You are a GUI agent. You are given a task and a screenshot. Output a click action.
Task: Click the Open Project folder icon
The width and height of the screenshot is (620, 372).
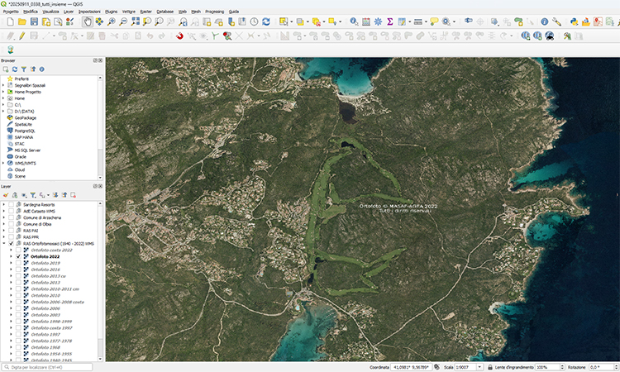click(22, 21)
